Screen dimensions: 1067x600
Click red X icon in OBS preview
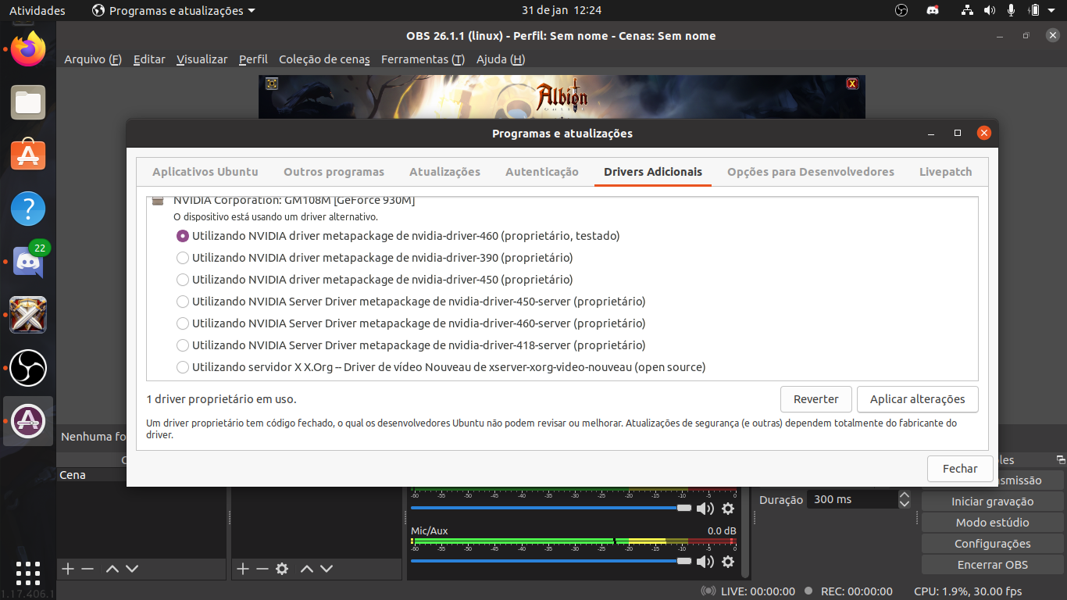(x=852, y=84)
